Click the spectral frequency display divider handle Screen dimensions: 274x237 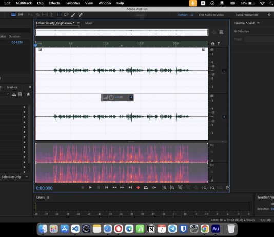pos(131,141)
